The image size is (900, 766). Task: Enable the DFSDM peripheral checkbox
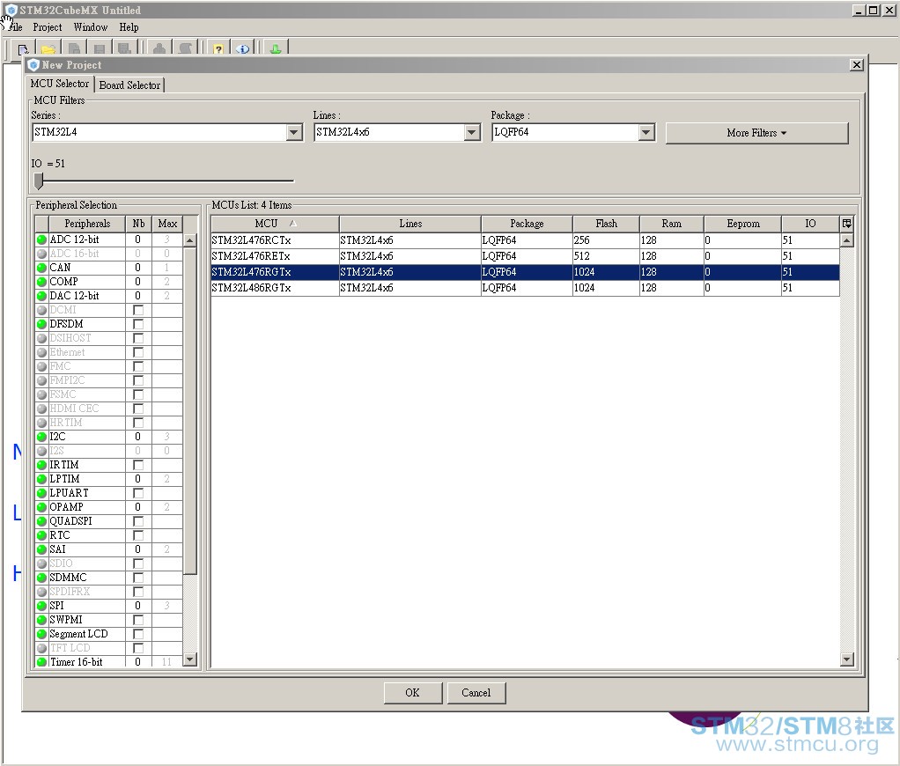(137, 324)
